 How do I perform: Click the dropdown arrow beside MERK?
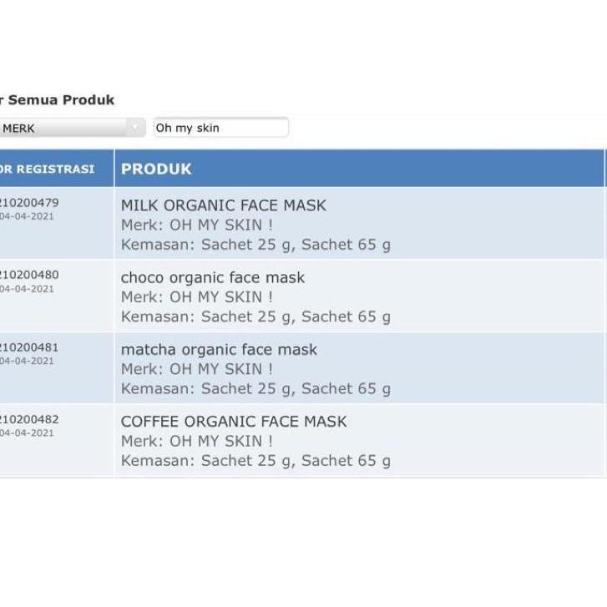click(135, 128)
